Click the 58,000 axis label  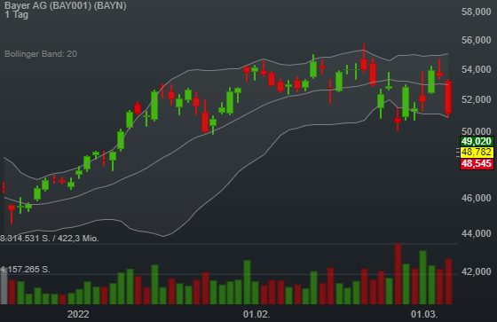[477, 12]
